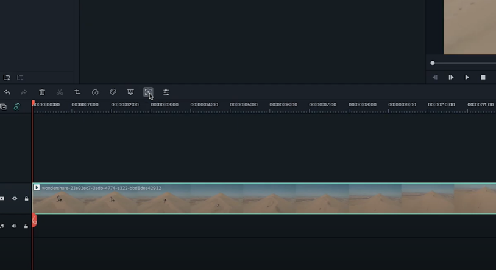Screen dimensions: 496x270
Task: Click the Undo arrow in the toolbar
Action: (7, 92)
